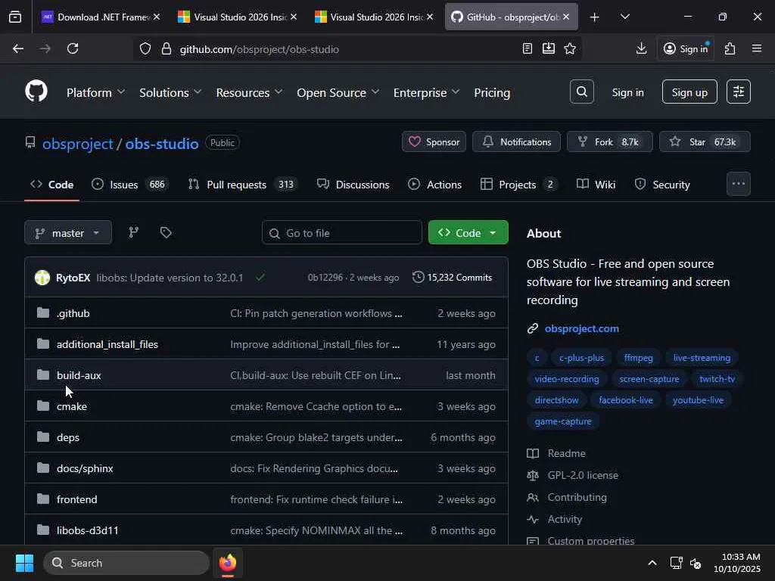The height and width of the screenshot is (581, 775).
Task: Show hidden tray icons chevron
Action: (652, 563)
